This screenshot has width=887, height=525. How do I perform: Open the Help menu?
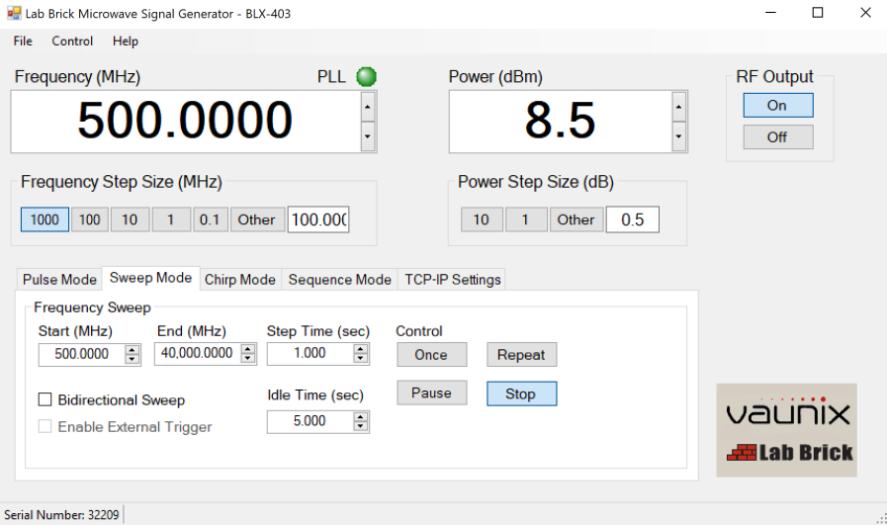(x=125, y=42)
